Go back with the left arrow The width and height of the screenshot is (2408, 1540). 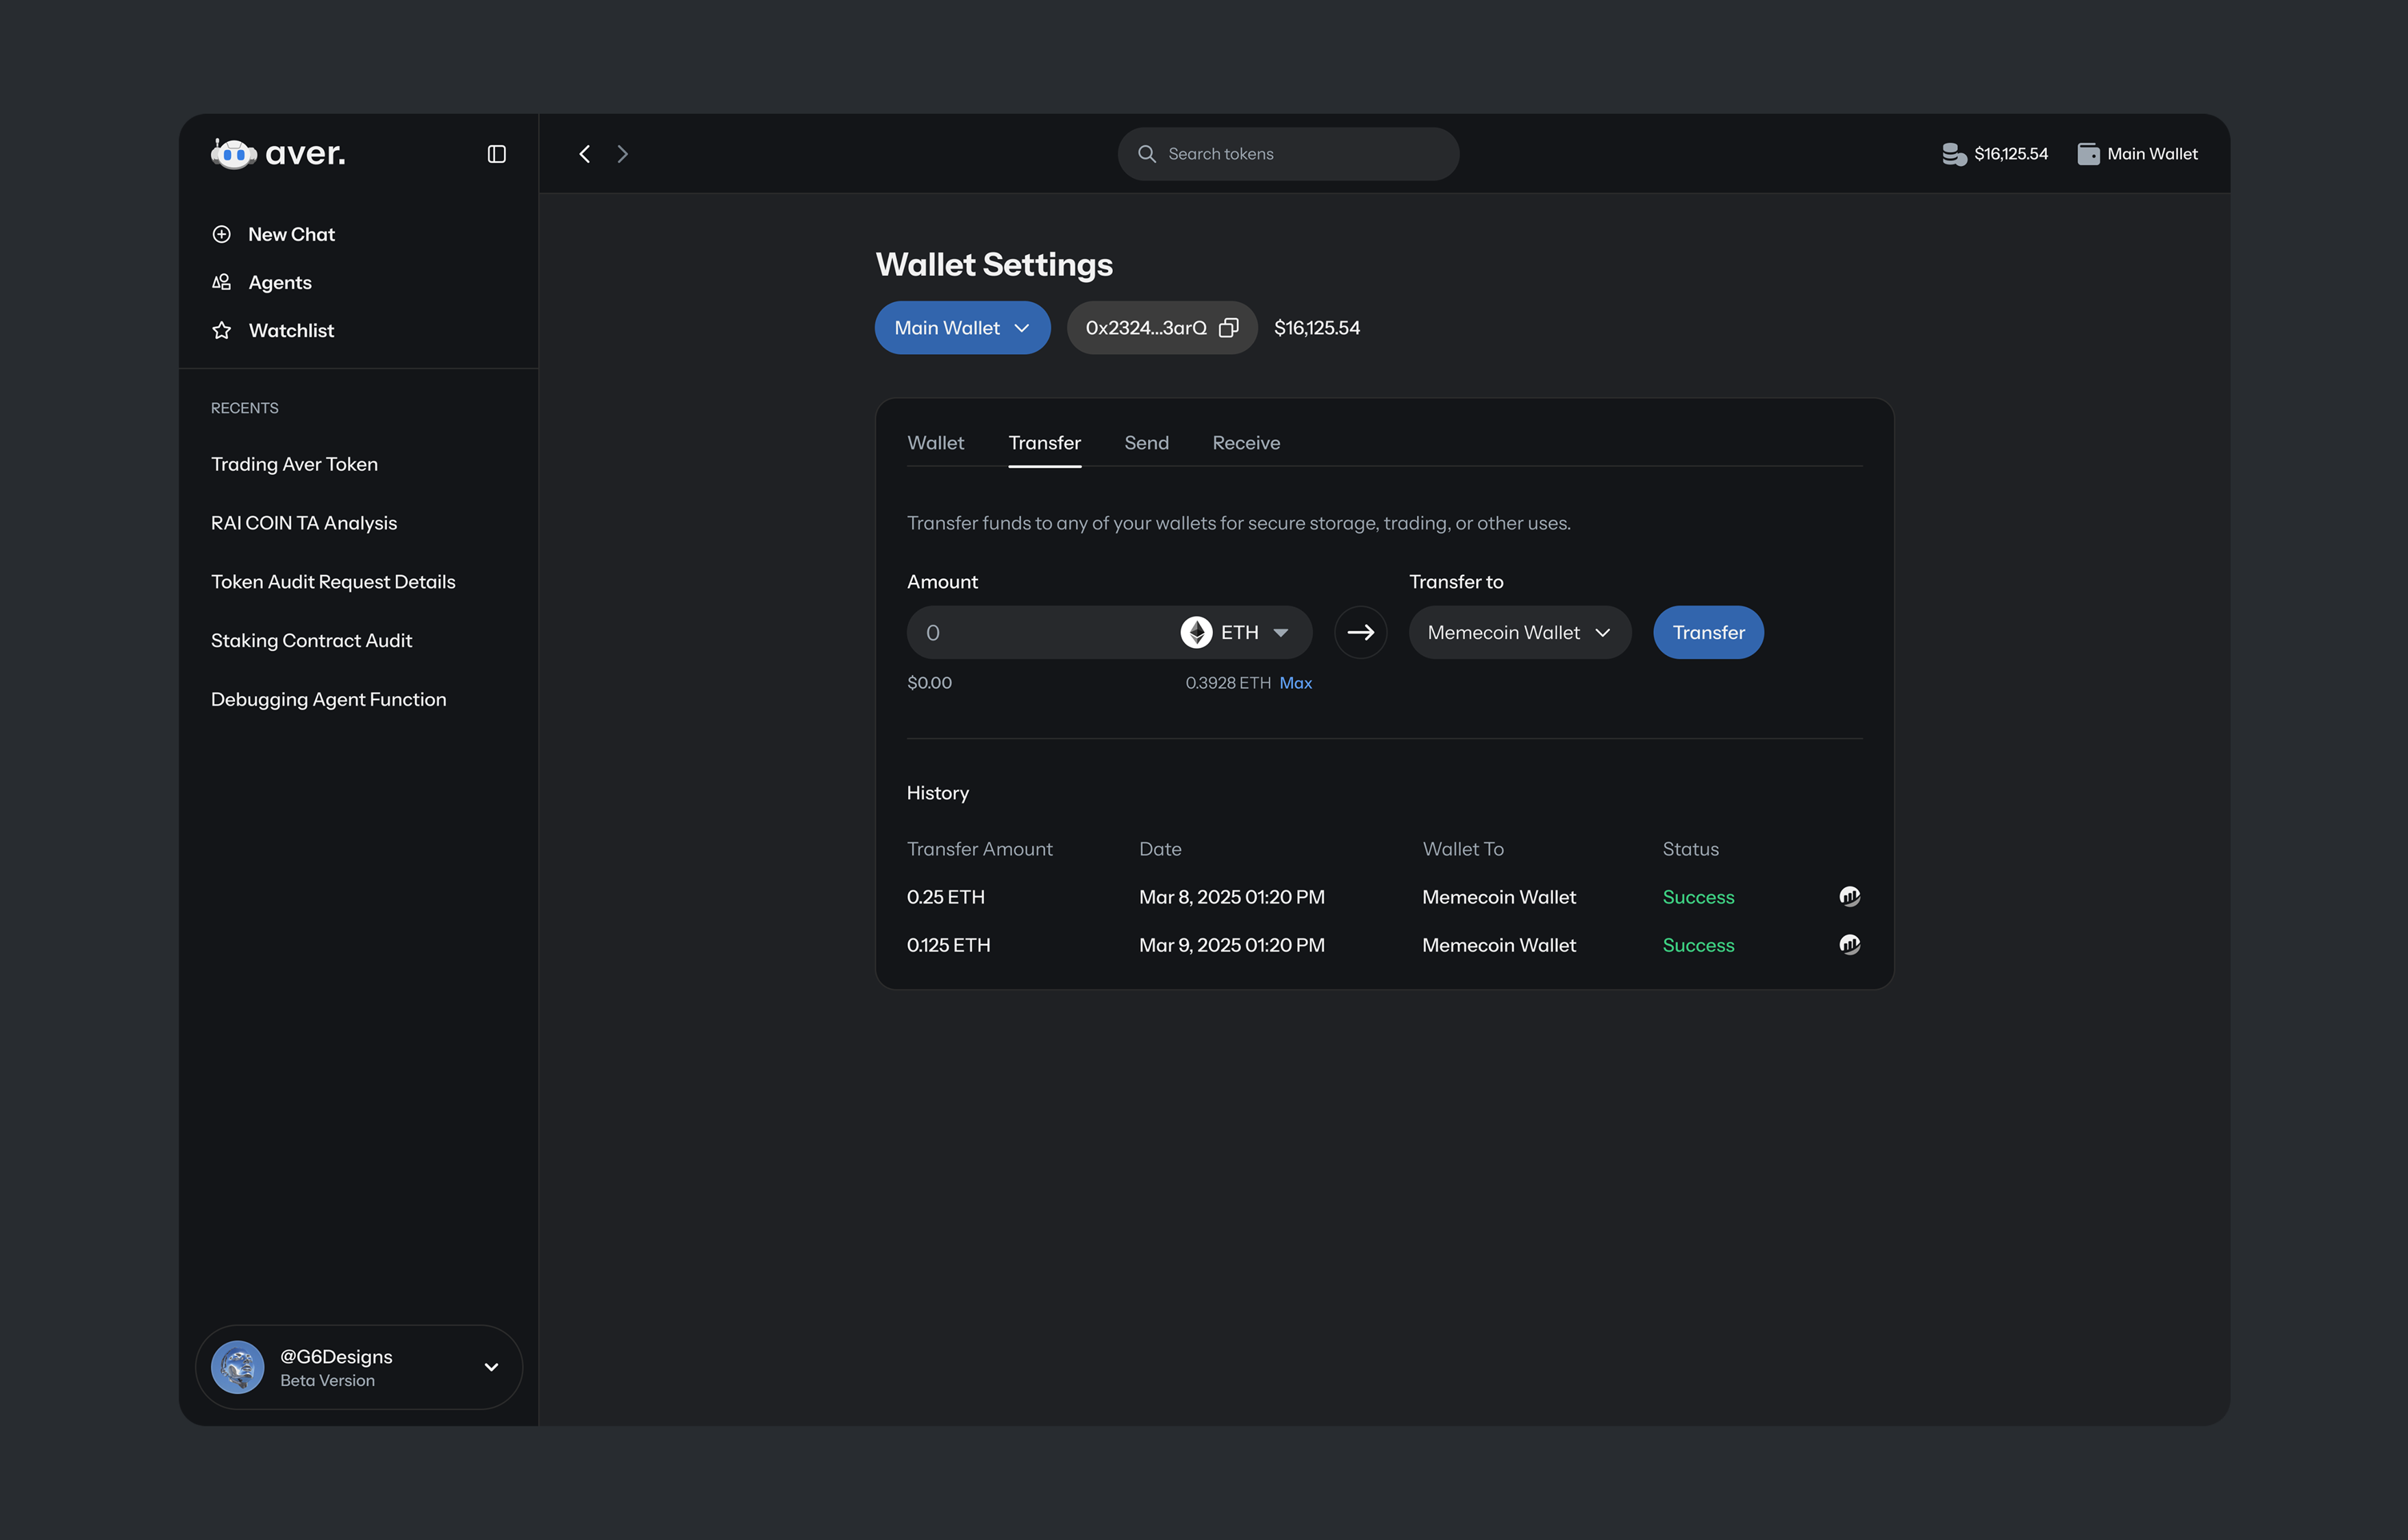click(585, 154)
